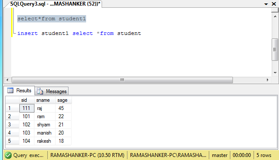Screen dimensions: 279x160
Task: Click the sage cell 18
Action: click(x=63, y=141)
